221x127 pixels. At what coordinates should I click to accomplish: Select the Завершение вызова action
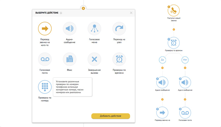[94, 59]
